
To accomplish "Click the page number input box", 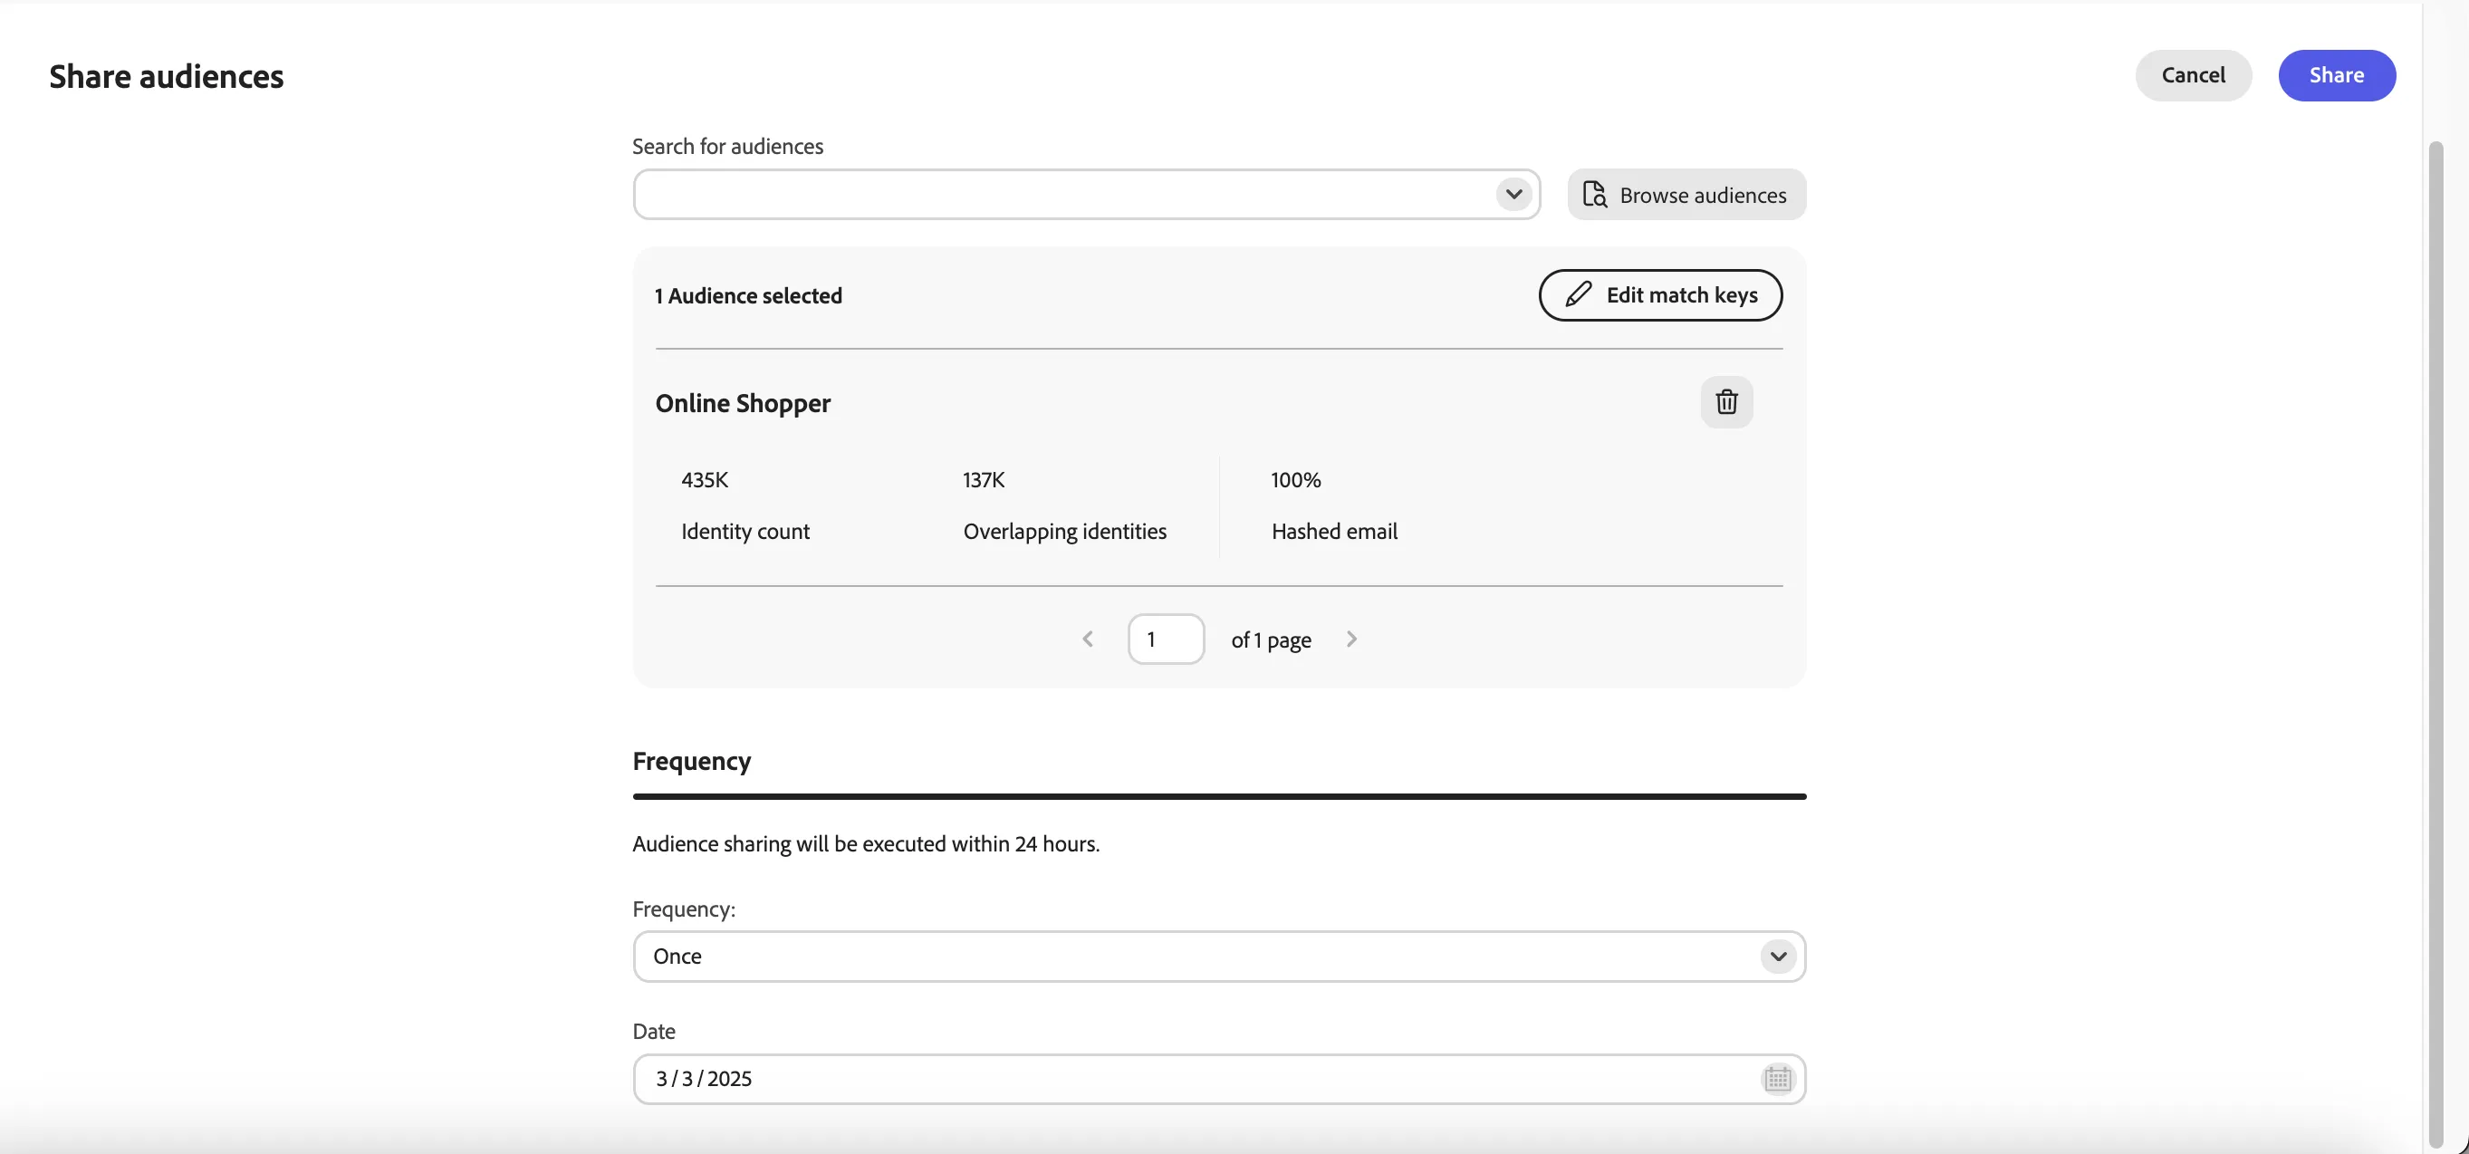I will click(x=1166, y=640).
